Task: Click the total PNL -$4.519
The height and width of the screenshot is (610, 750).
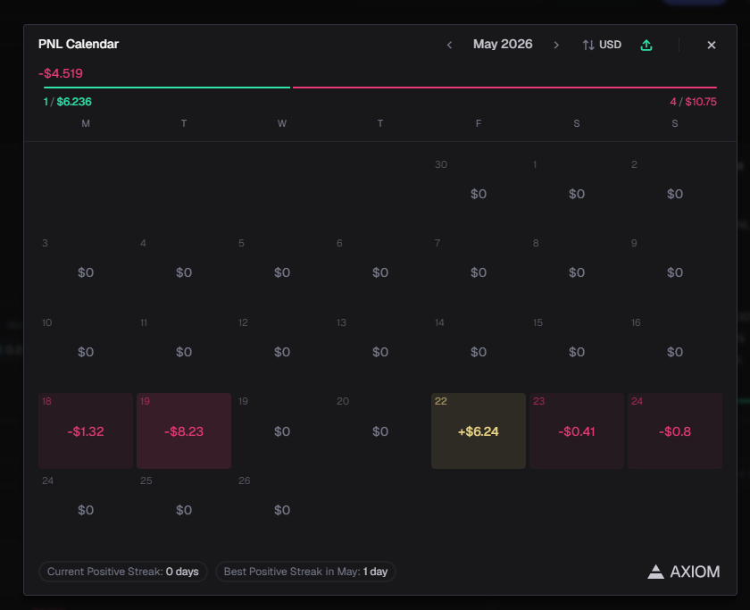Action: tap(61, 73)
